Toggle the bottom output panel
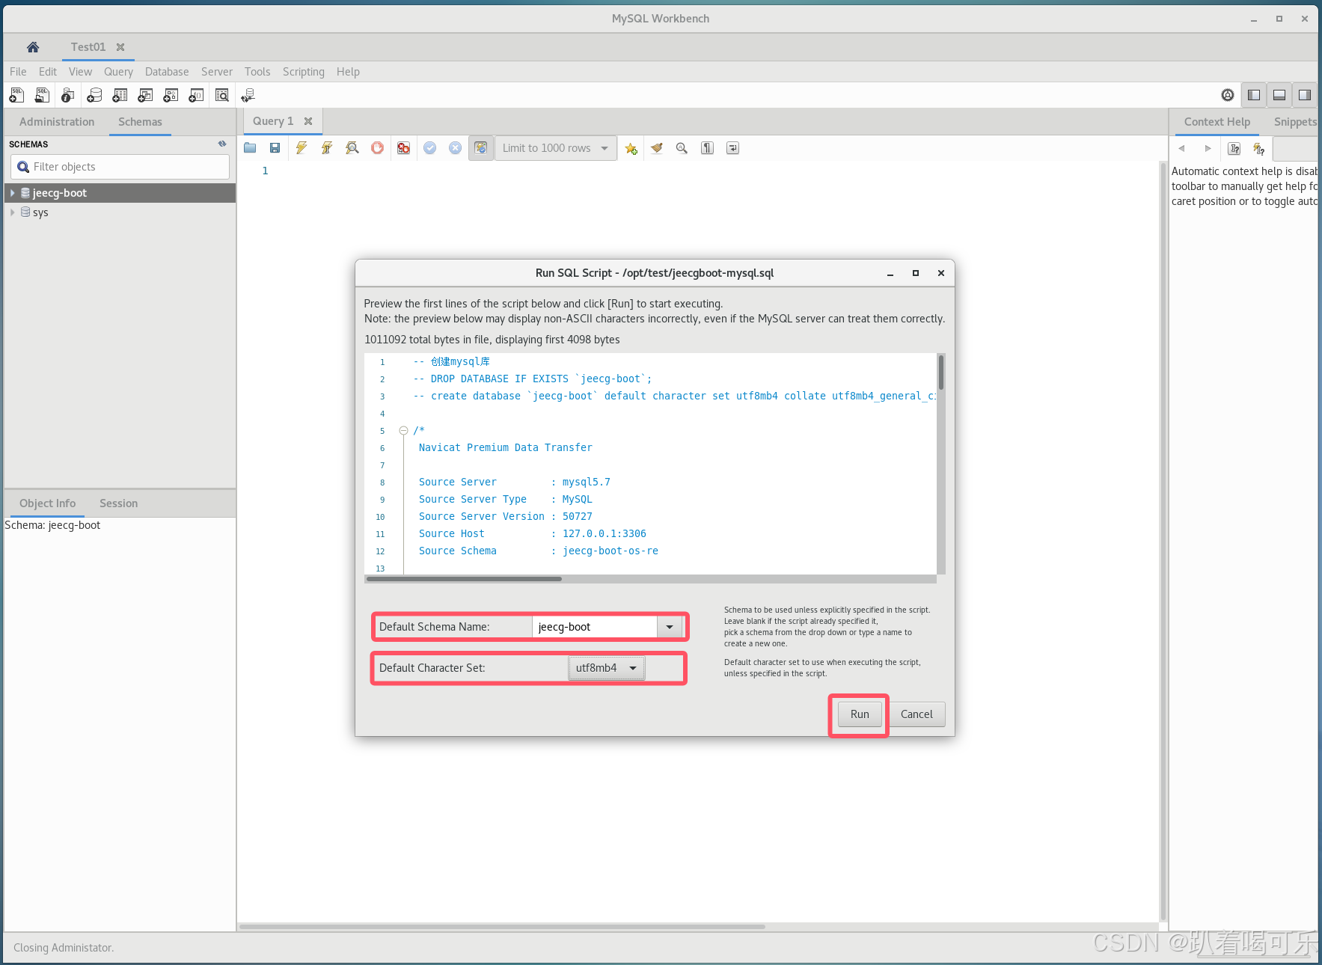Image resolution: width=1322 pixels, height=965 pixels. (1279, 95)
